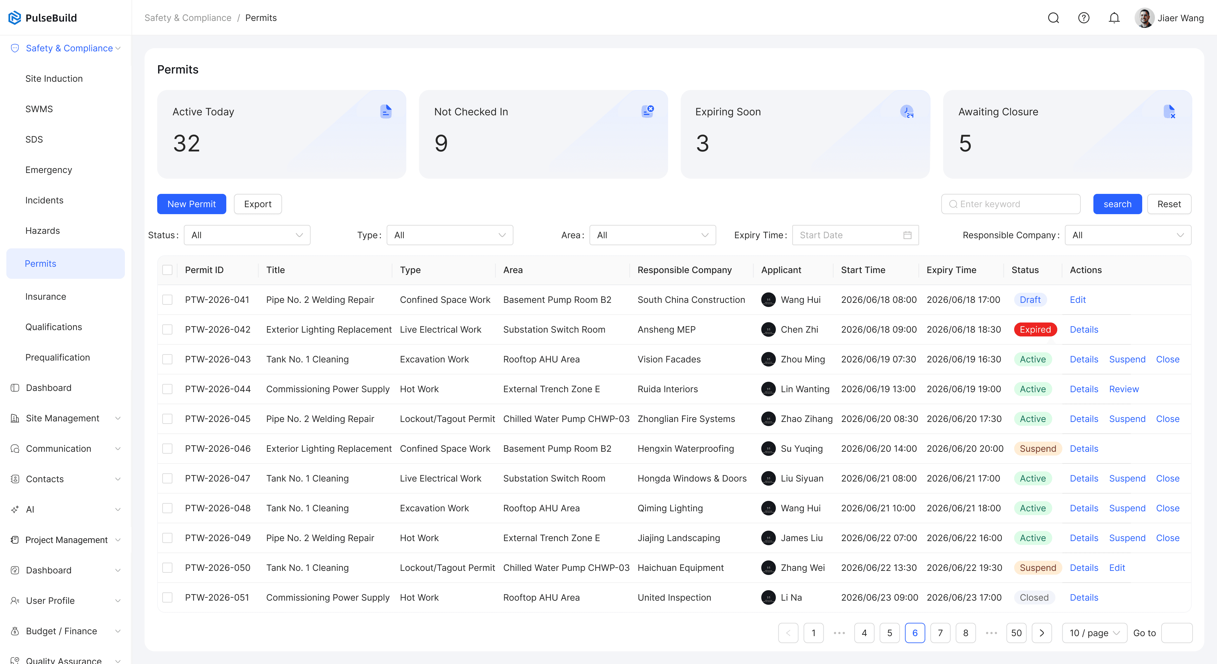Open the global search icon in the header

coord(1053,18)
